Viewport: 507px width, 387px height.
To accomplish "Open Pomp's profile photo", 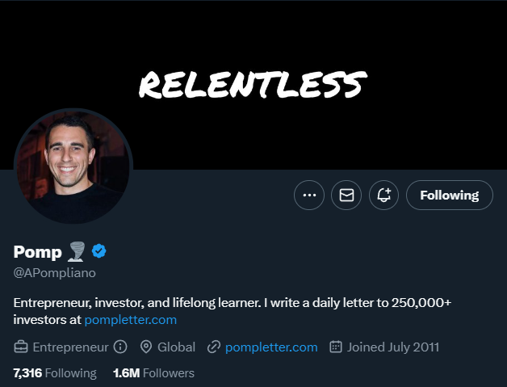I will click(73, 166).
